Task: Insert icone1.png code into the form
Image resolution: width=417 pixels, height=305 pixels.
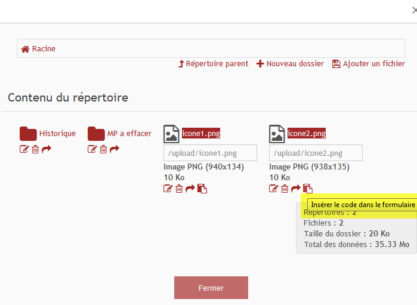Action: (x=202, y=189)
